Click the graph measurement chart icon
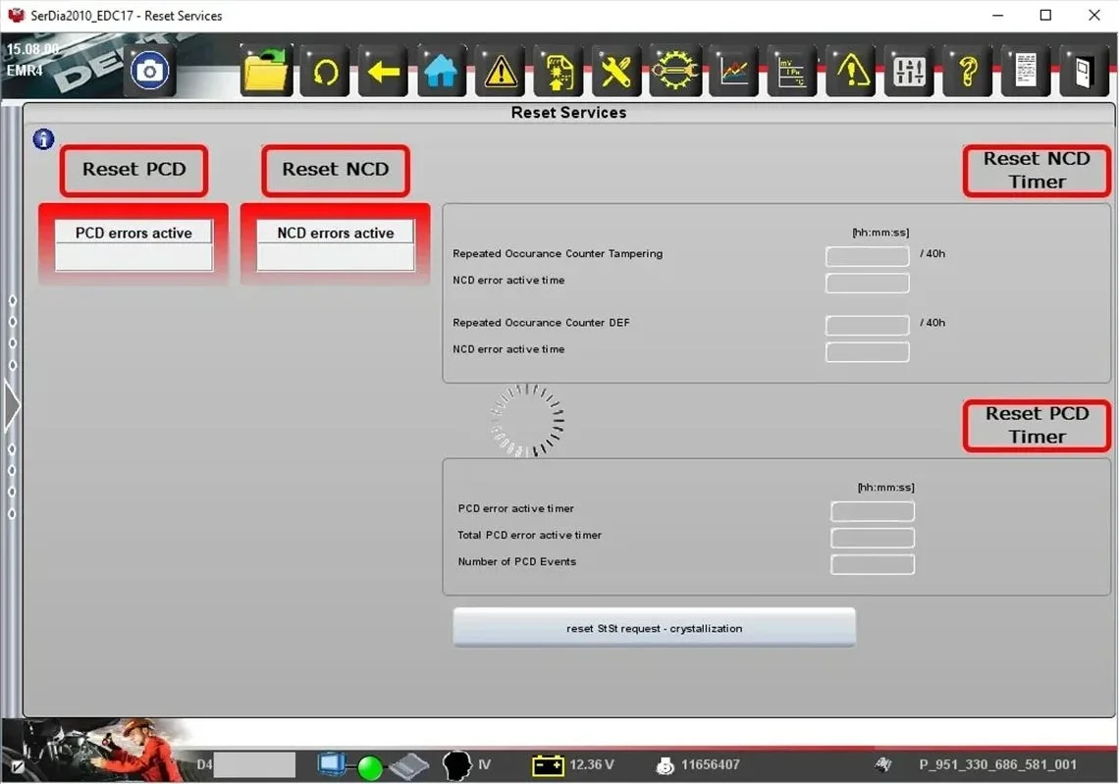 [733, 70]
